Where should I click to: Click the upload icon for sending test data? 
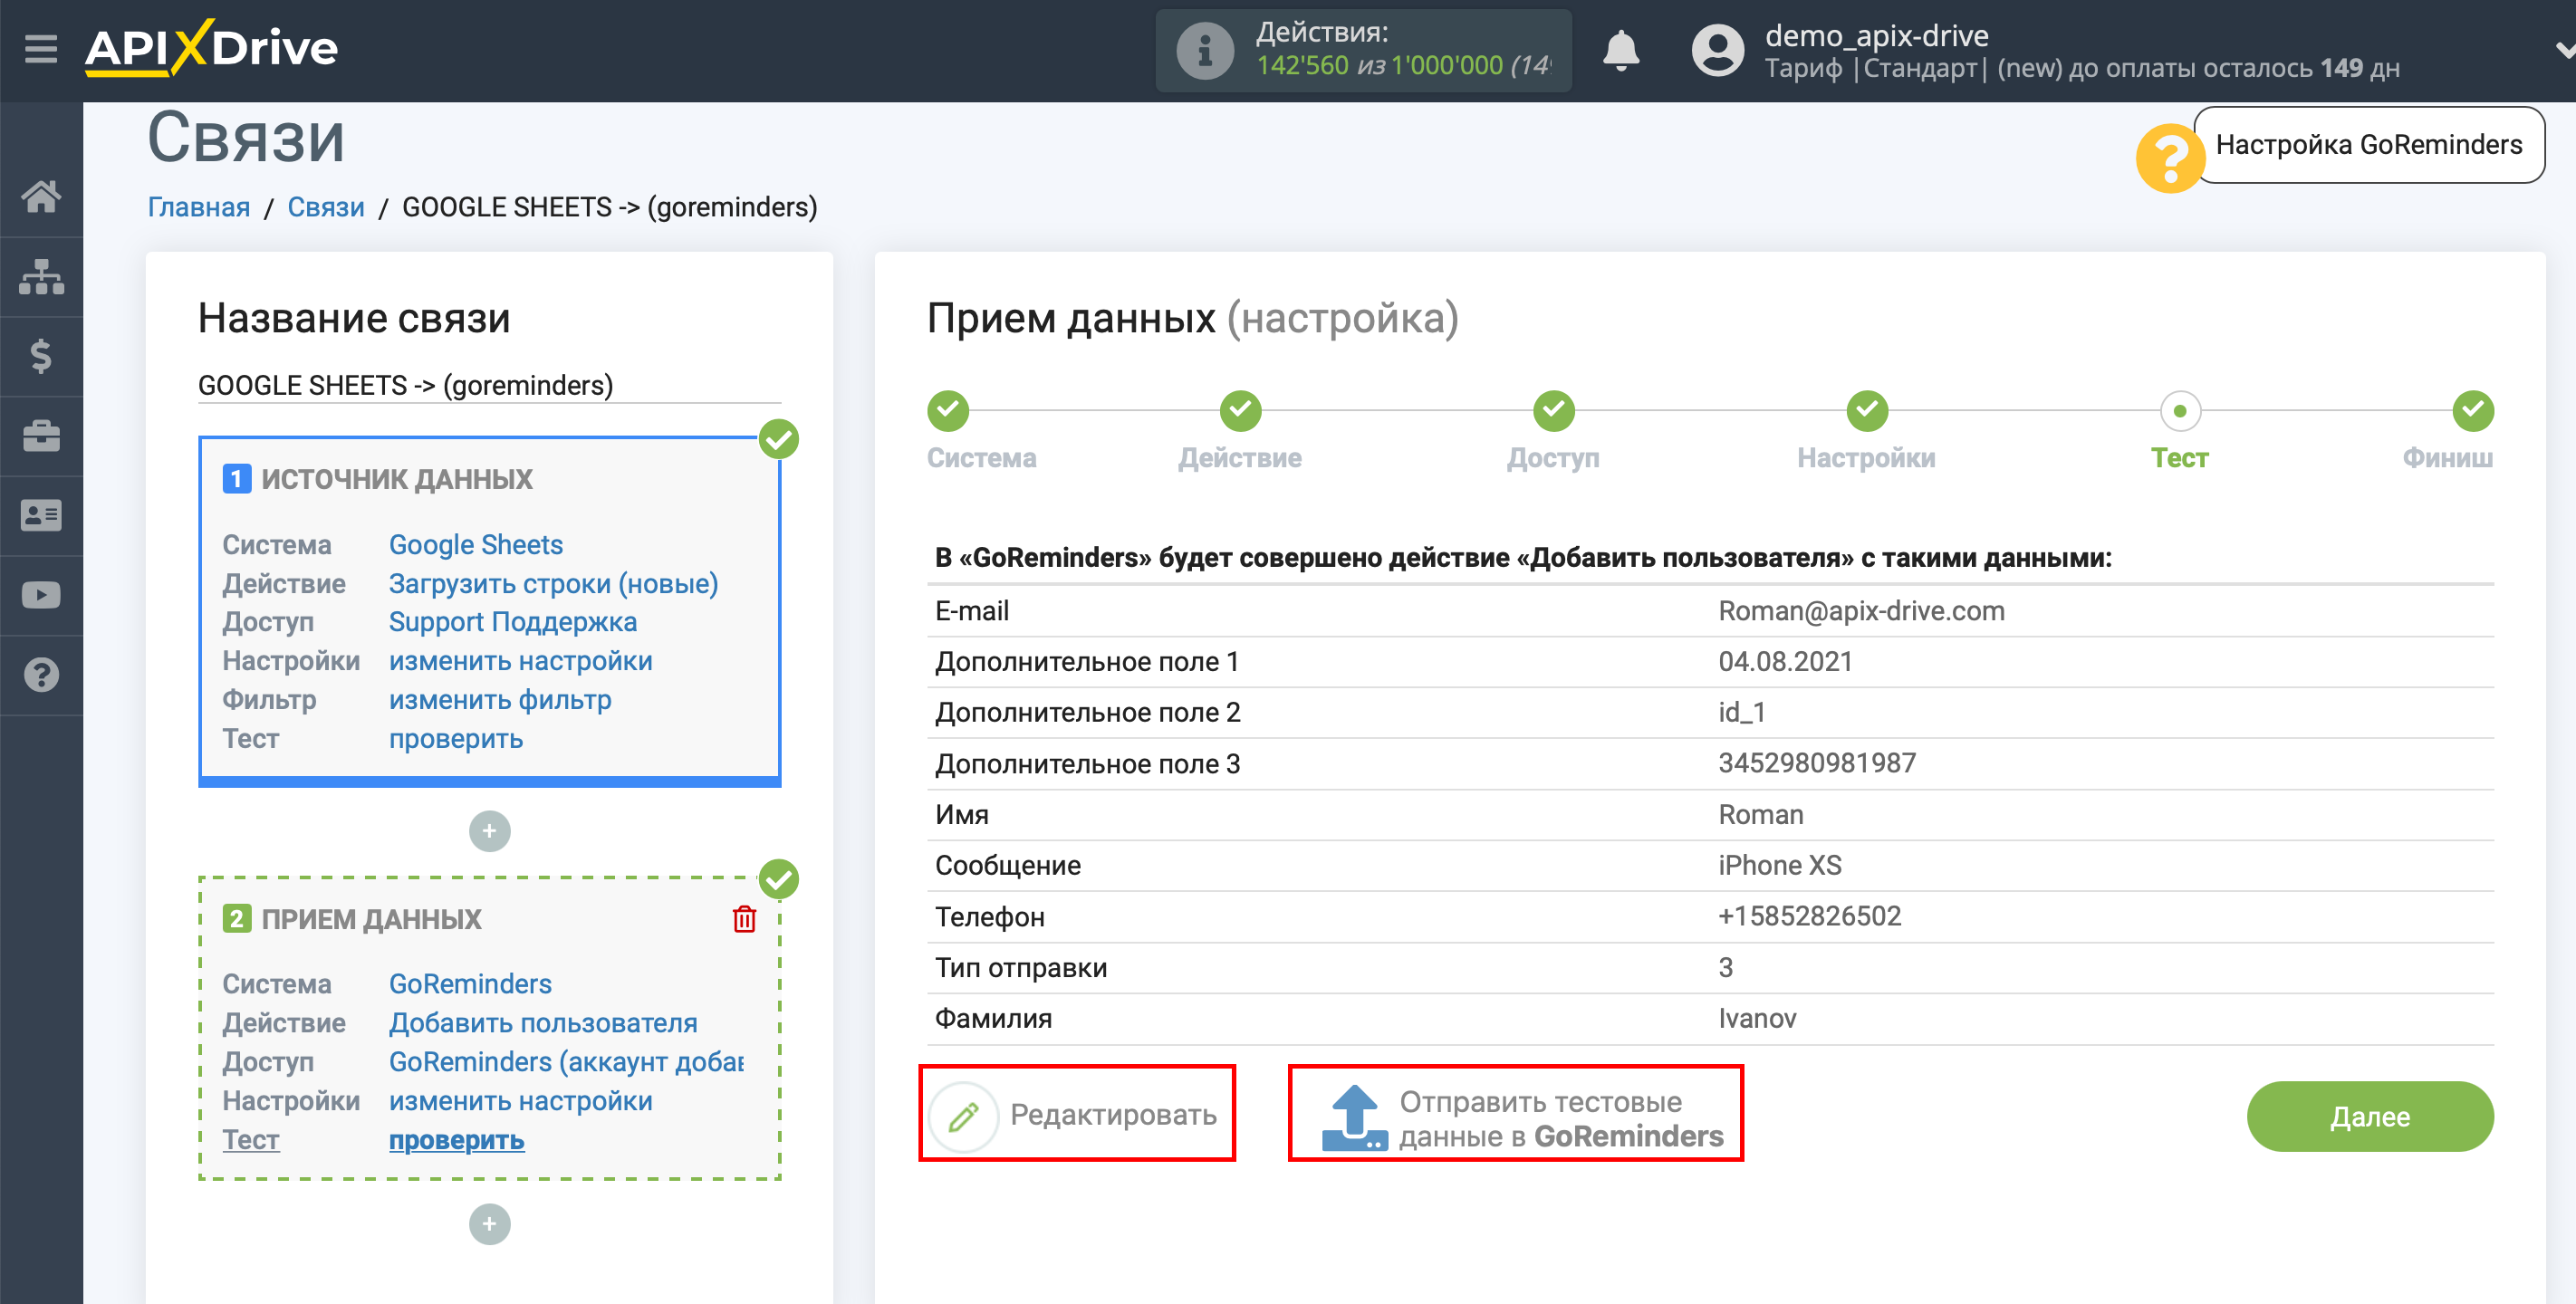[1355, 1117]
